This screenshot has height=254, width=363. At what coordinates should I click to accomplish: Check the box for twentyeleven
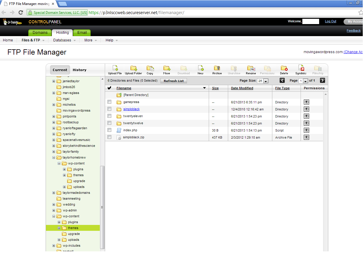point(110,116)
